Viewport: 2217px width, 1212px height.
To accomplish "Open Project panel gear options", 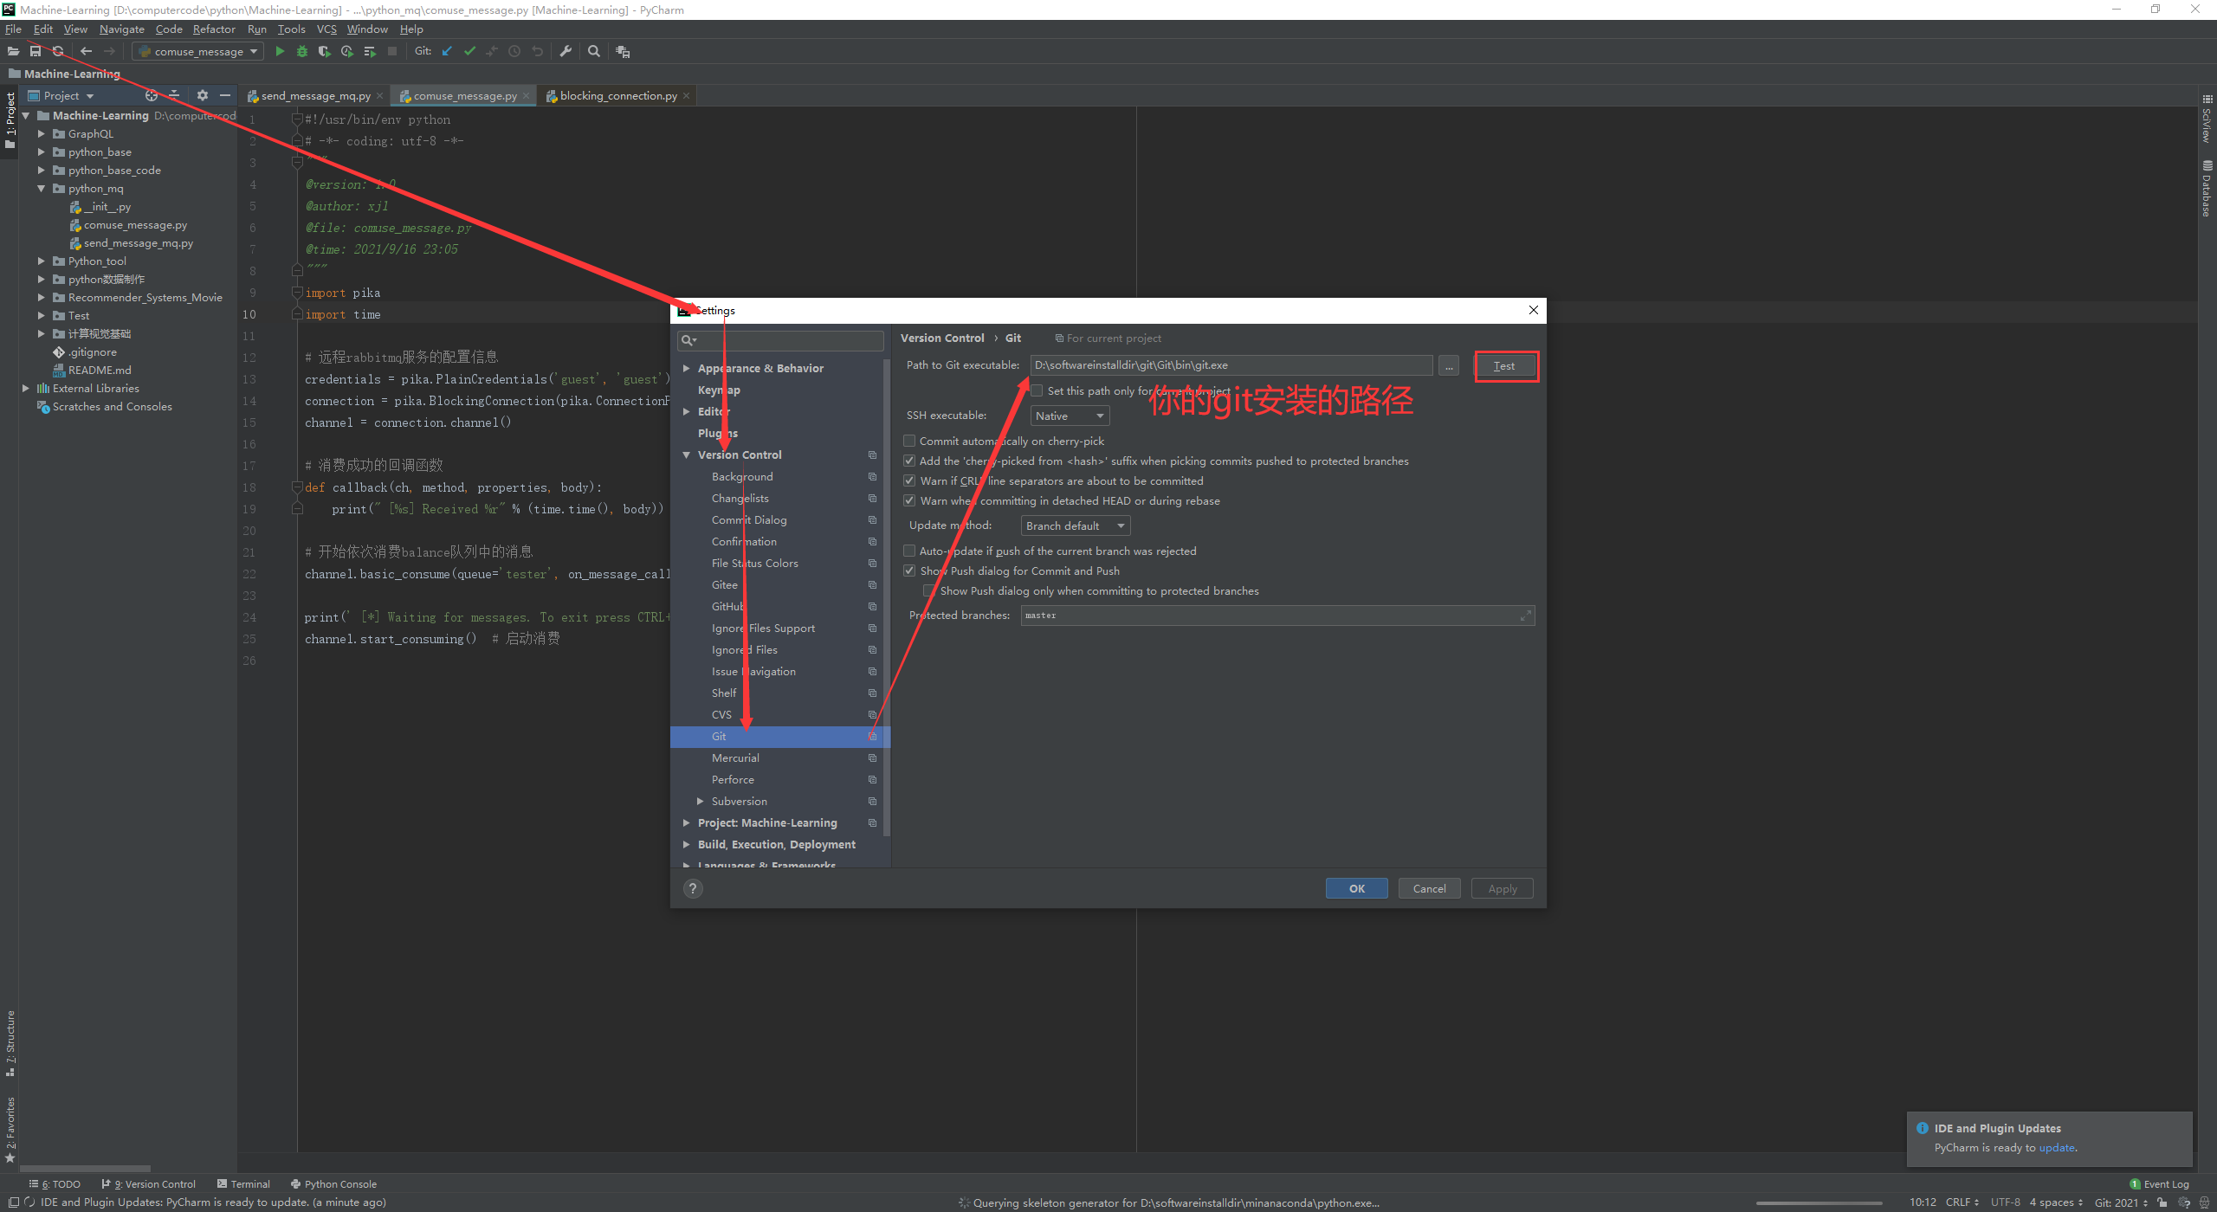I will click(202, 95).
